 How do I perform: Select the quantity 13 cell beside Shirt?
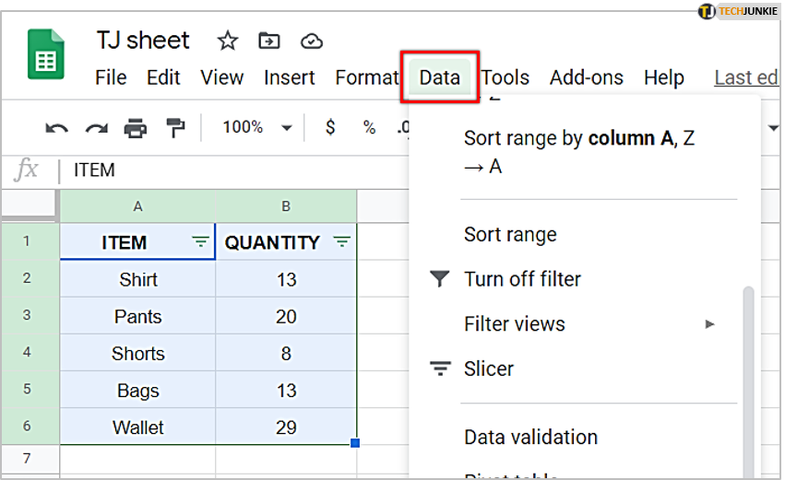coord(286,279)
